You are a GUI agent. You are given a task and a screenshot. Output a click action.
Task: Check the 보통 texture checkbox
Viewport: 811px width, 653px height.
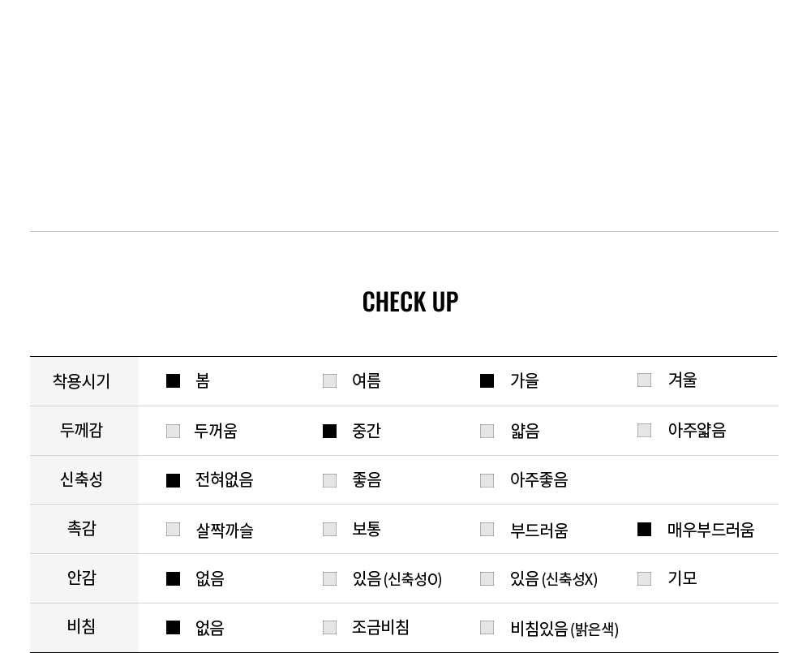329,530
